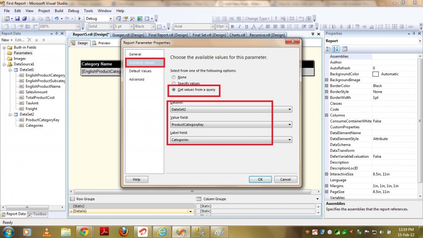This screenshot has width=423, height=238.
Task: Click OK in Report Parameter Properties
Action: 260,180
